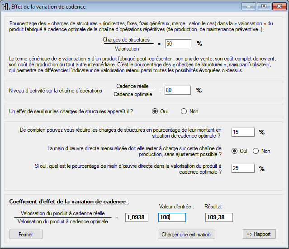Image resolution: width=289 pixels, height=249 pixels.
Task: Open the => Rapport button
Action: pos(259,234)
